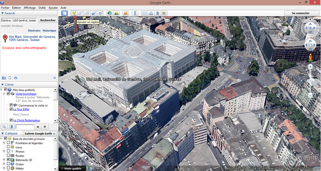The image size is (321, 171).
Task: Click the Save image icon
Action: click(157, 13)
